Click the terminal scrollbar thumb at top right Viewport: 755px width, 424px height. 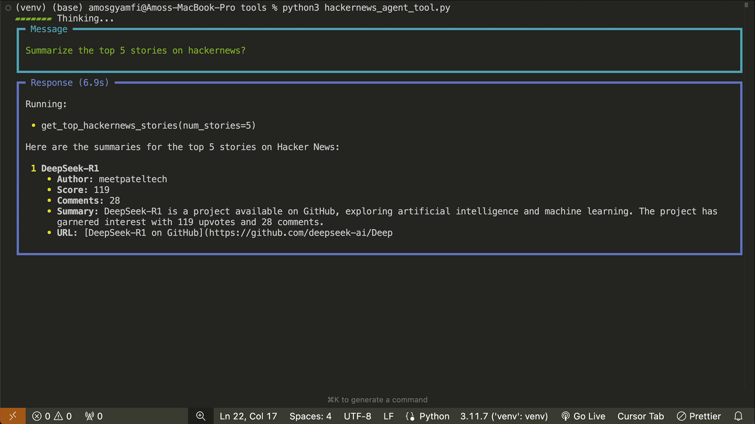tap(746, 5)
